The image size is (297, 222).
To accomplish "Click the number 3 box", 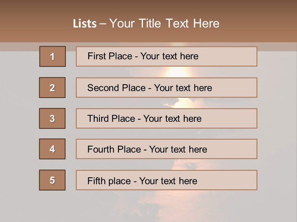I will (52, 118).
